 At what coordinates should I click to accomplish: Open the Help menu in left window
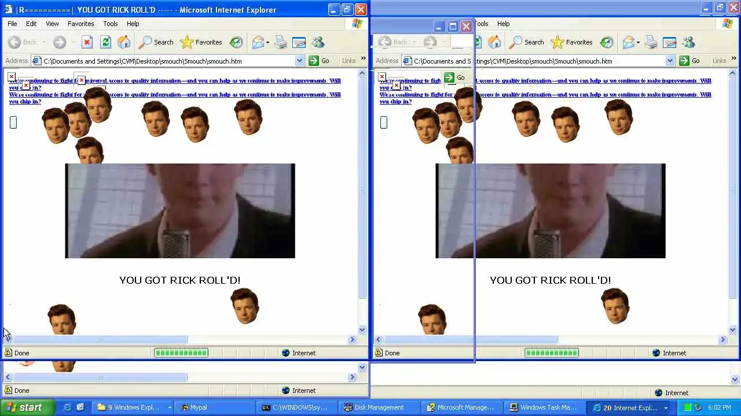pos(133,24)
